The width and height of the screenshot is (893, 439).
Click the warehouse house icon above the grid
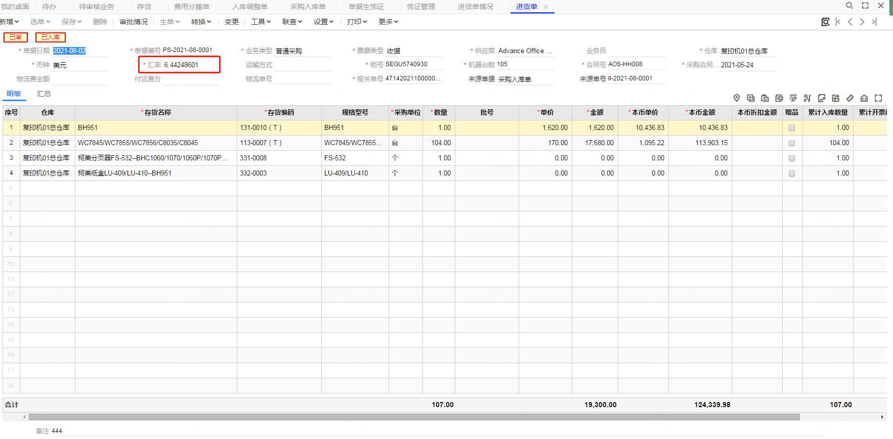(x=864, y=98)
